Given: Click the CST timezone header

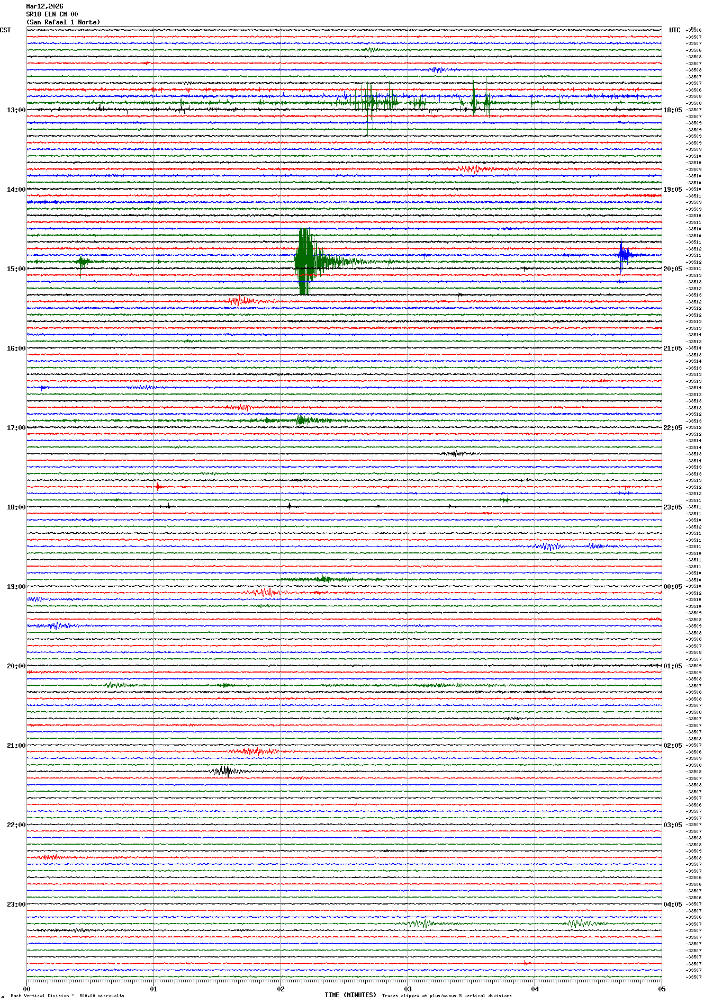Looking at the screenshot, I should tap(5, 30).
